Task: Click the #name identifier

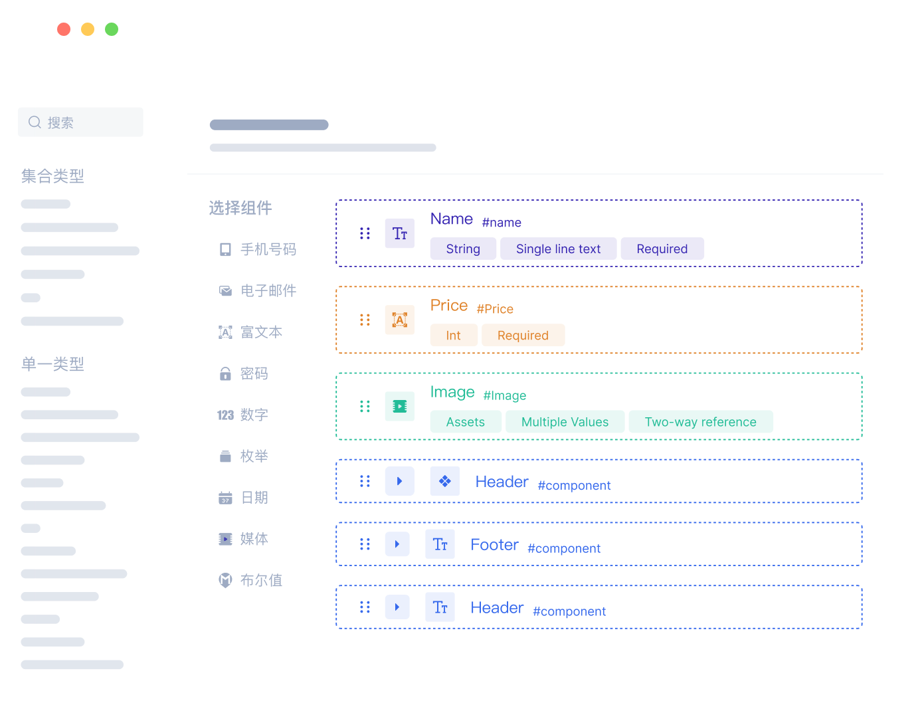Action: point(502,223)
